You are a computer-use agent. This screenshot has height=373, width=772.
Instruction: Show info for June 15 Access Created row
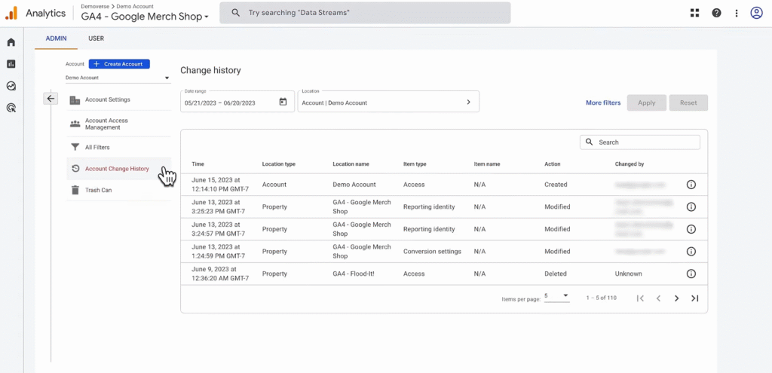click(691, 185)
